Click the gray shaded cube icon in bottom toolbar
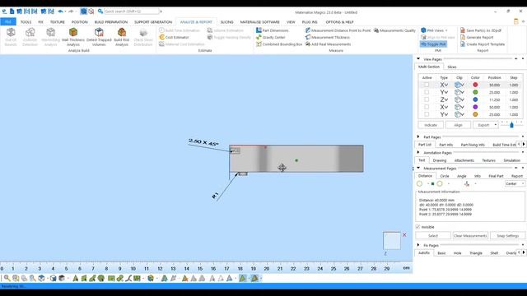 62,278
